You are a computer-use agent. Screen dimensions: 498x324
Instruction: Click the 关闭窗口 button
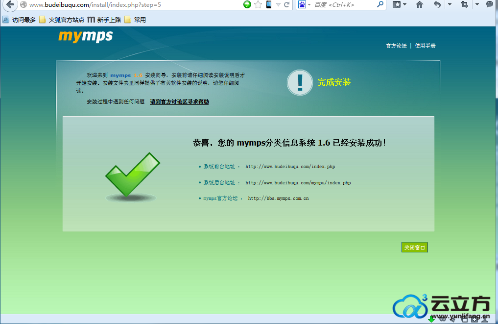click(x=414, y=248)
